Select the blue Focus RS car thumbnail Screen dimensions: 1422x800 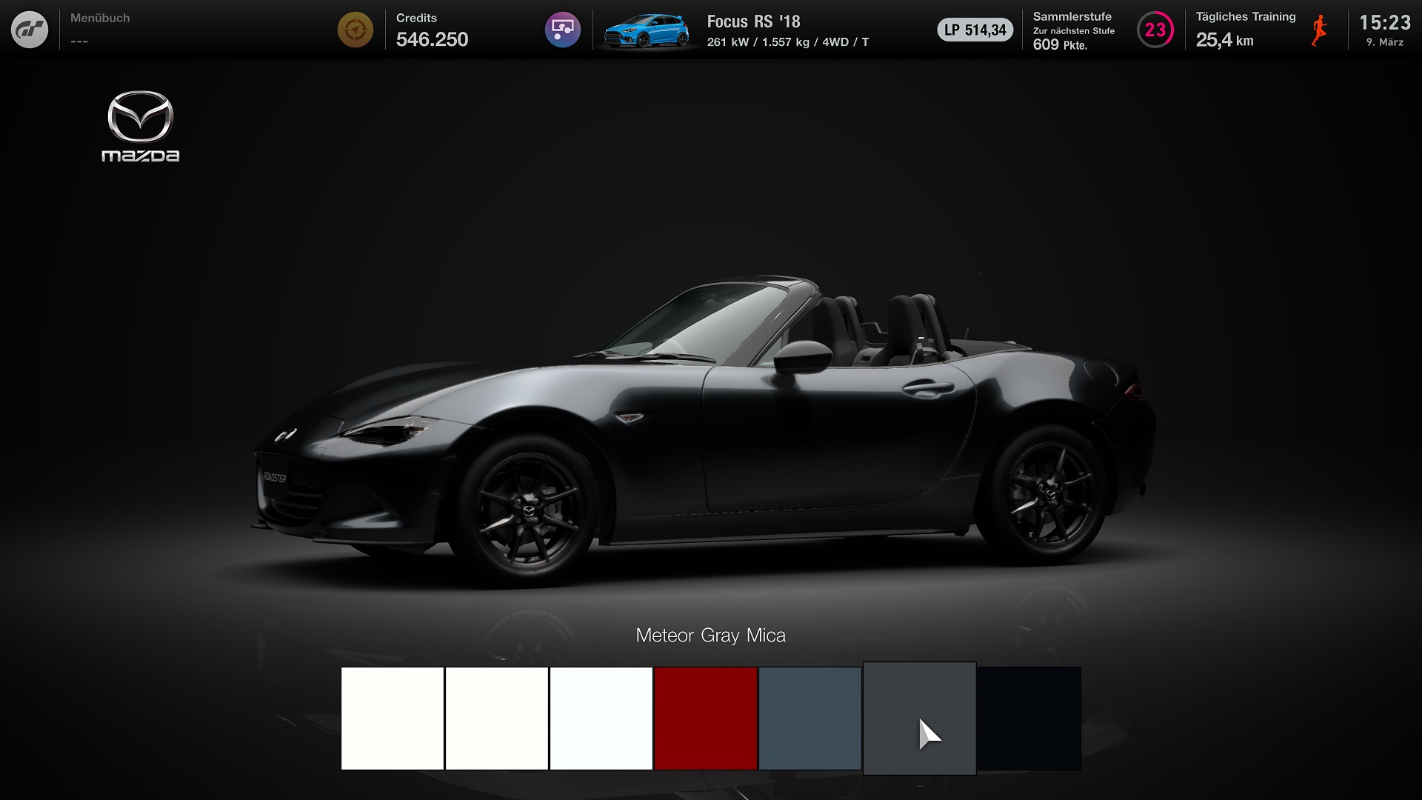coord(647,31)
